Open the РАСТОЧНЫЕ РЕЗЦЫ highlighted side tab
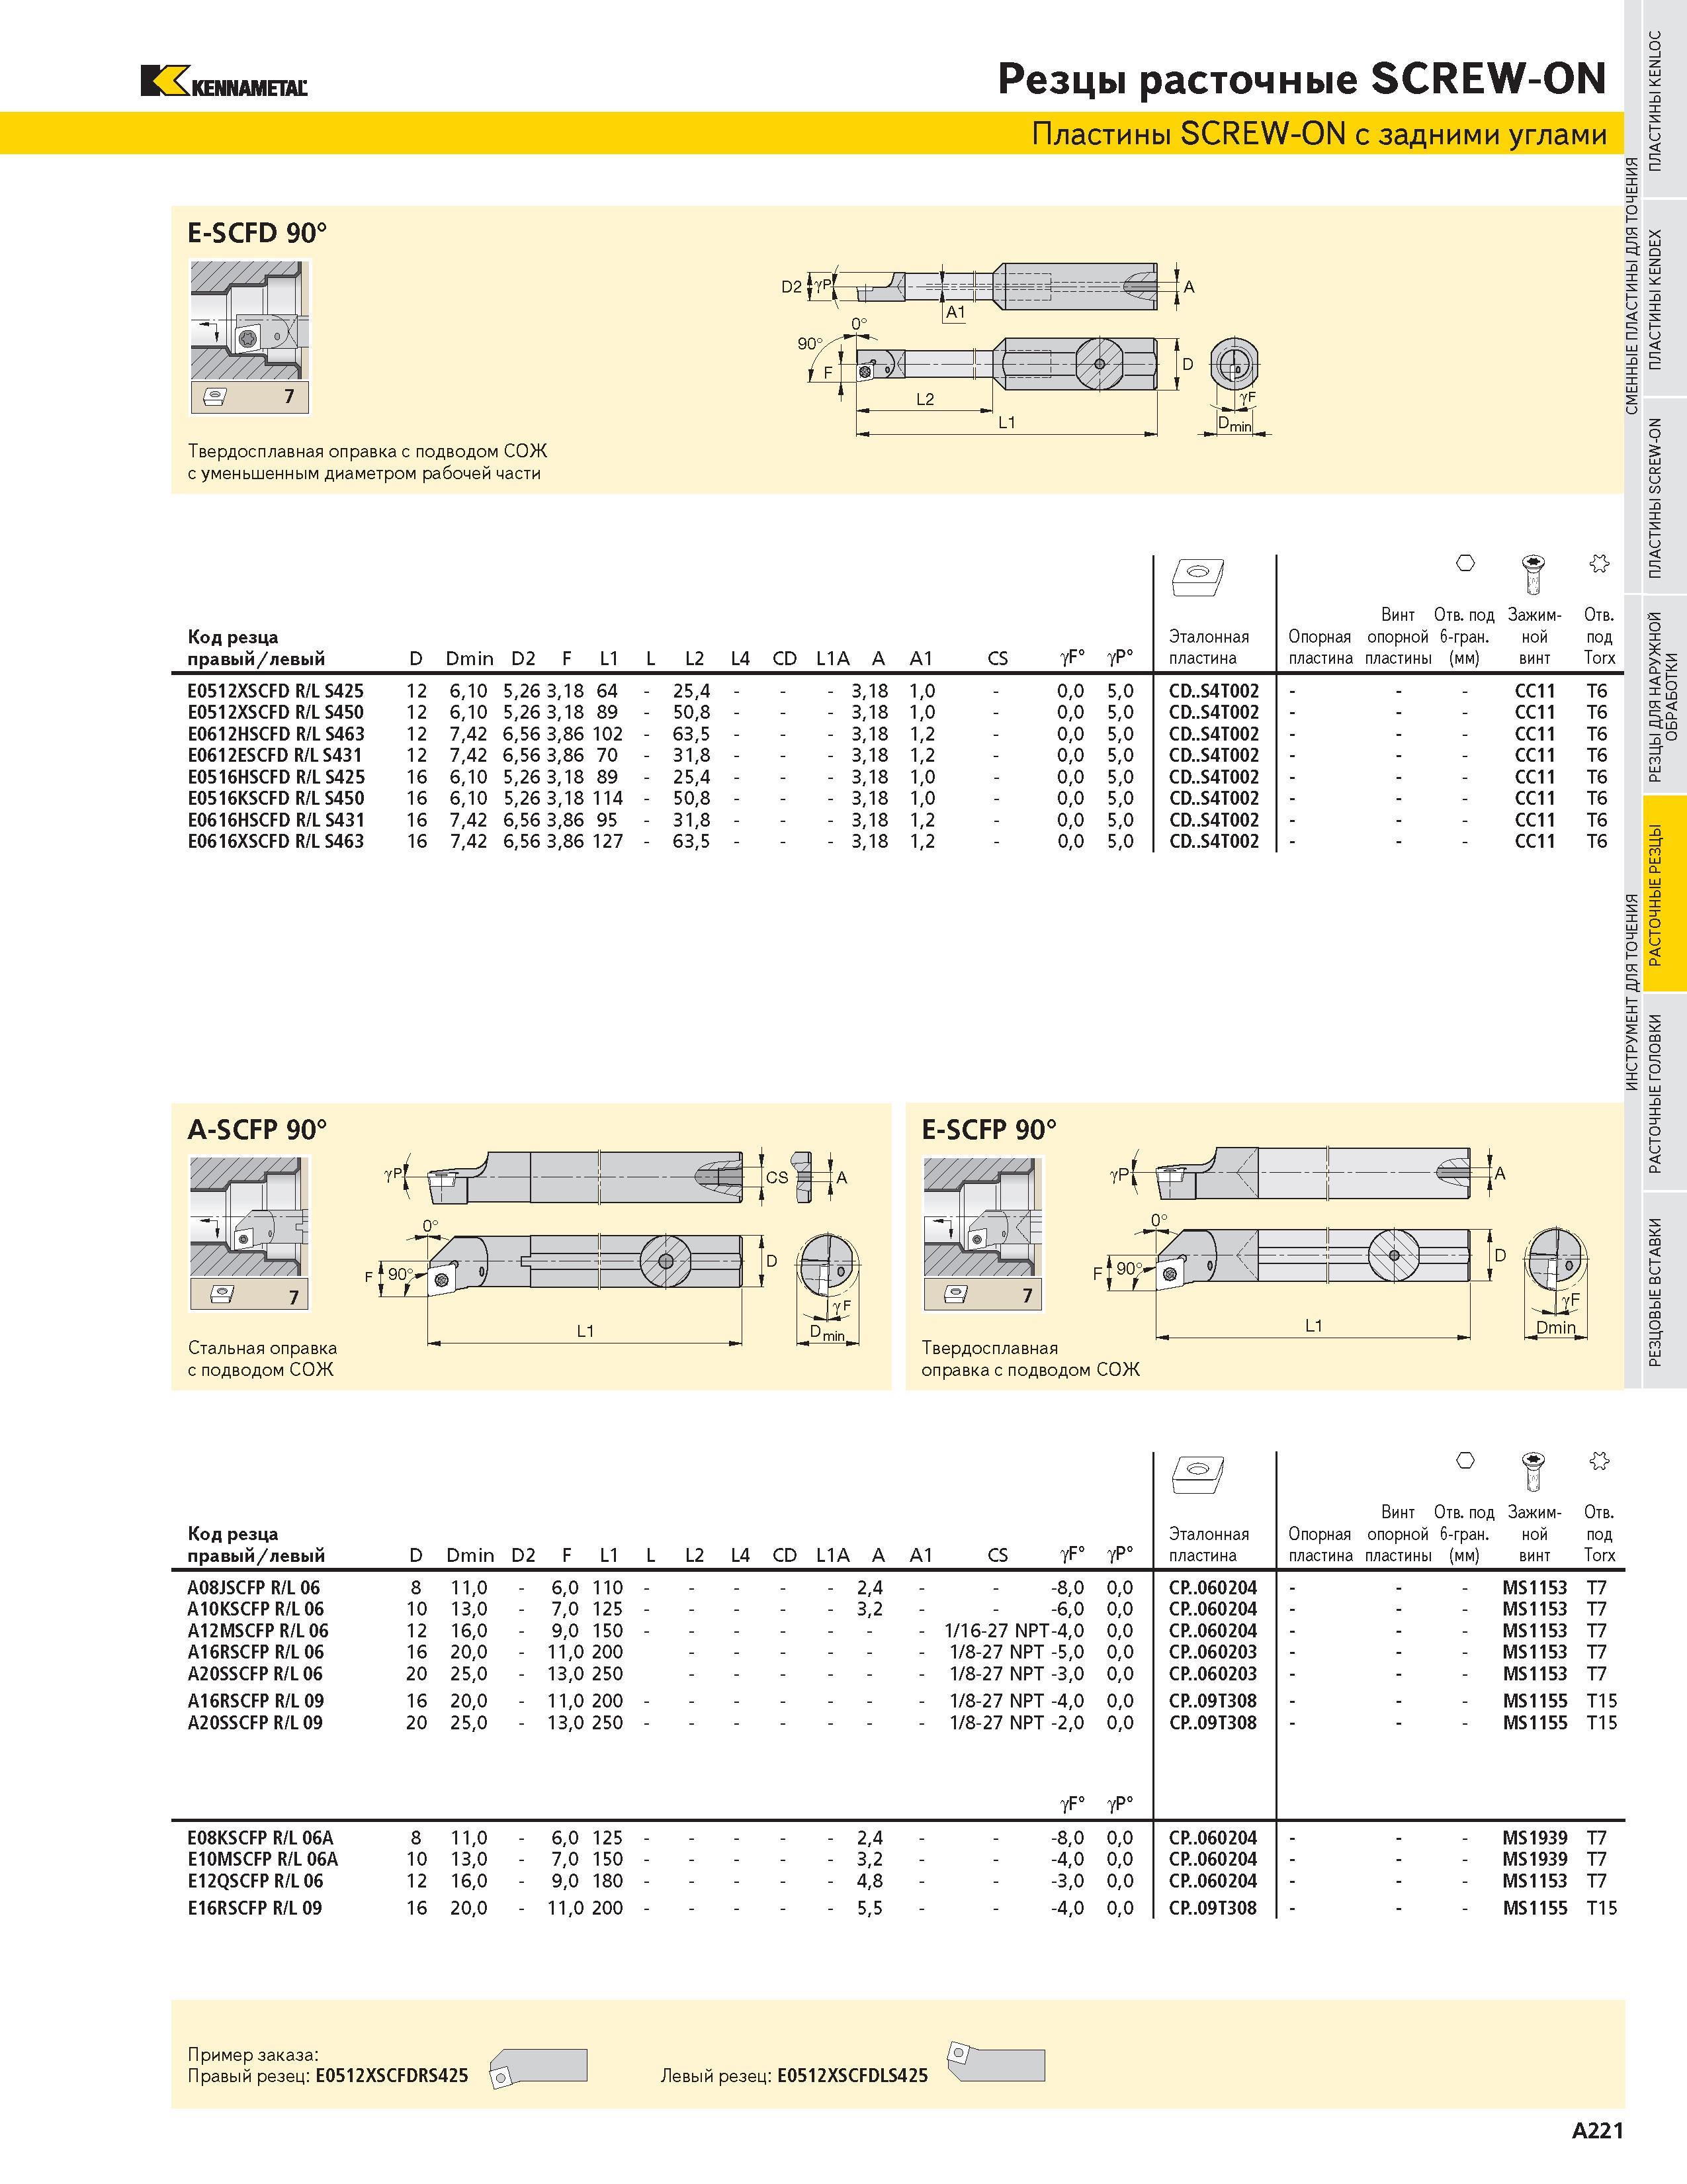The image size is (1687, 2184). click(1665, 894)
